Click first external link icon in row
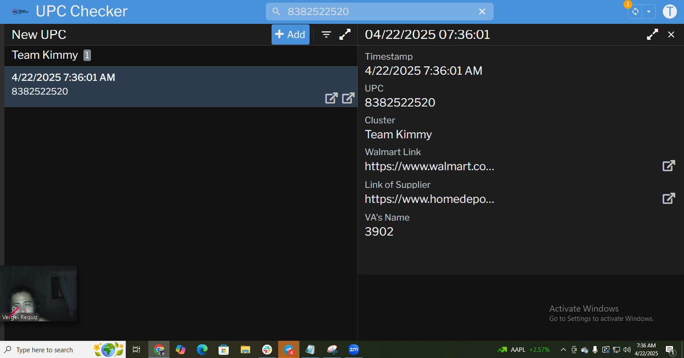The height and width of the screenshot is (358, 684). pos(331,98)
